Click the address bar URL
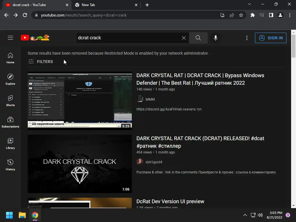The width and height of the screenshot is (296, 222). click(84, 15)
